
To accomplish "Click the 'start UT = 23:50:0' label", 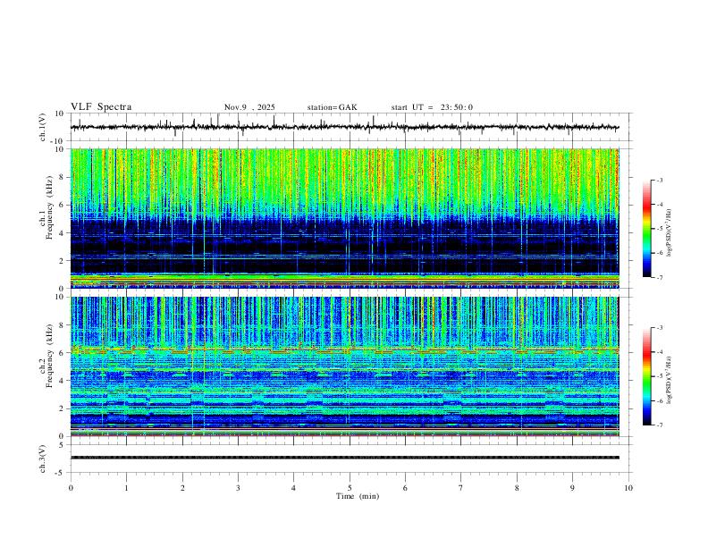I will point(432,107).
